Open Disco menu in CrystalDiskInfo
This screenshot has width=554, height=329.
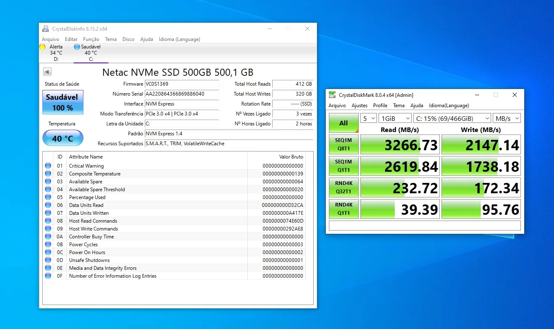pyautogui.click(x=128, y=39)
